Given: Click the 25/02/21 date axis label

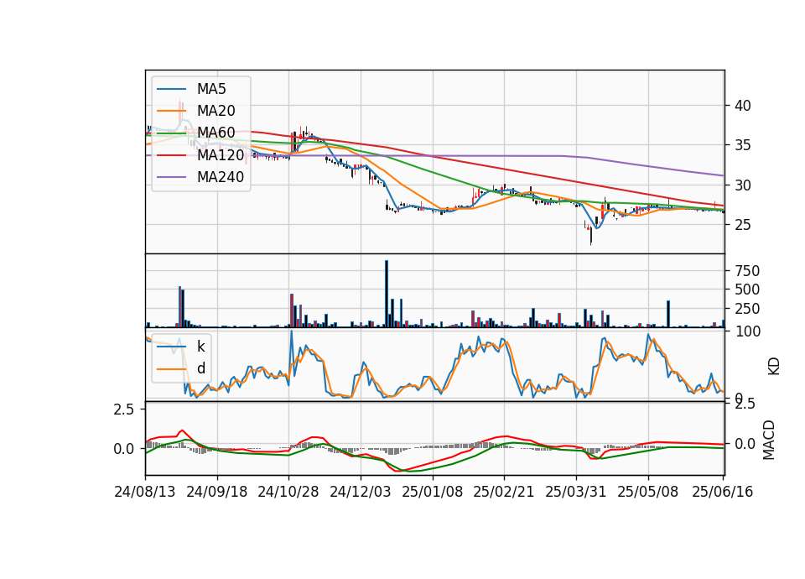Looking at the screenshot, I should tap(504, 492).
